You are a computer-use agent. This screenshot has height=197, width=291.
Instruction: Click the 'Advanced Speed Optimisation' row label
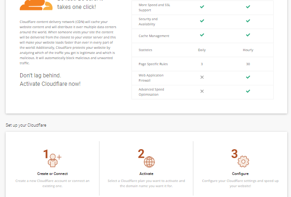coord(151,92)
